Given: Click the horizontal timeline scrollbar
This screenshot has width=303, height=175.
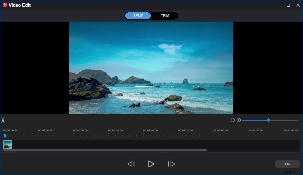Looking at the screenshot, I should pyautogui.click(x=105, y=150).
